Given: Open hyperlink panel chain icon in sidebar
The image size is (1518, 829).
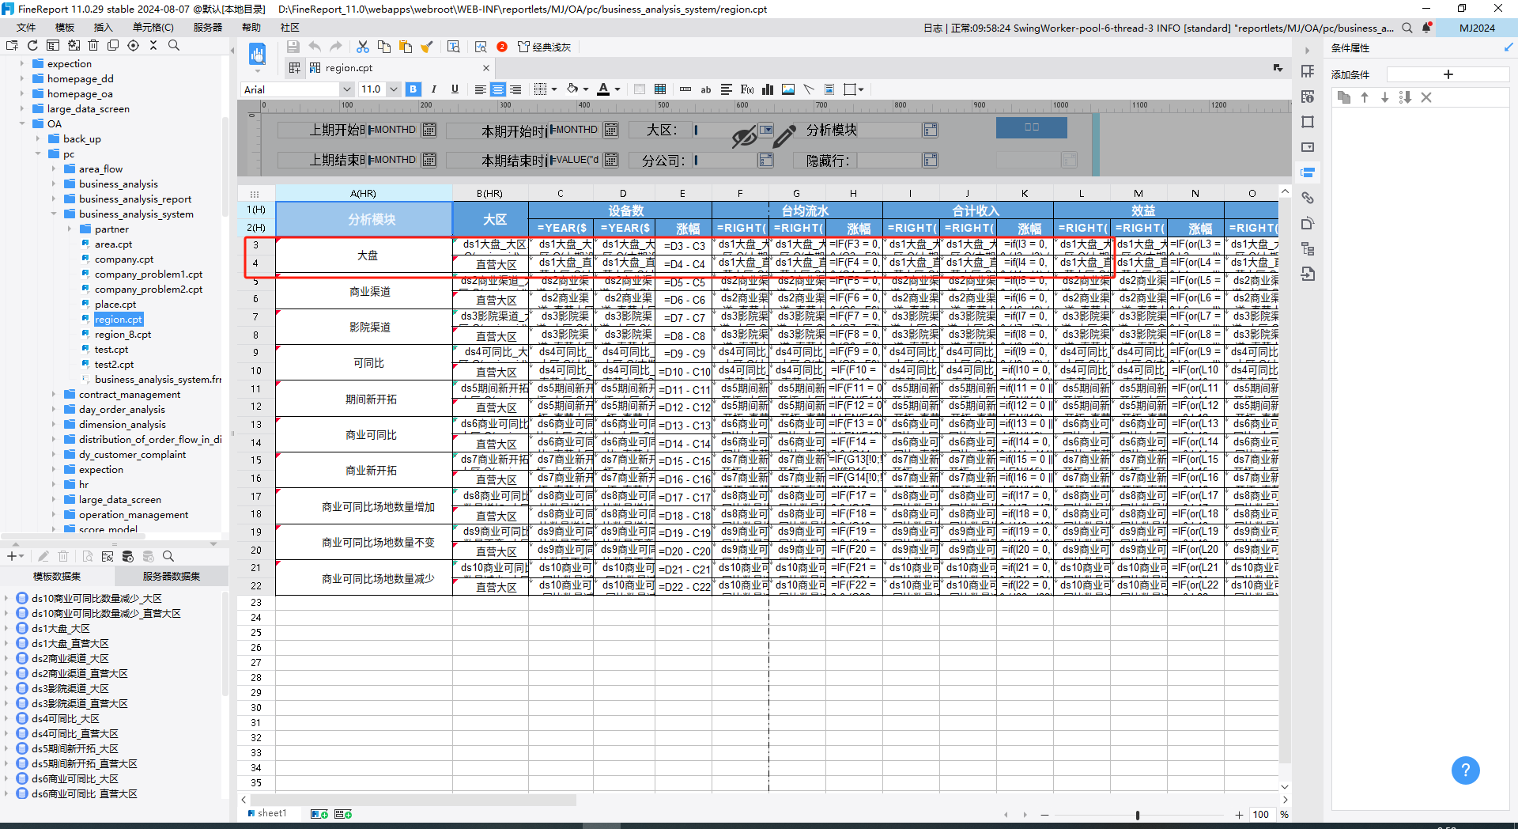Looking at the screenshot, I should coord(1308,198).
